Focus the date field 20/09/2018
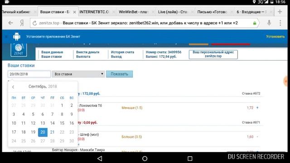Screen dimensions: 290x163 coord(29,74)
